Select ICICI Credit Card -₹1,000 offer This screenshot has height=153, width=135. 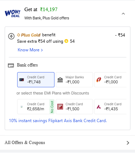110,80
